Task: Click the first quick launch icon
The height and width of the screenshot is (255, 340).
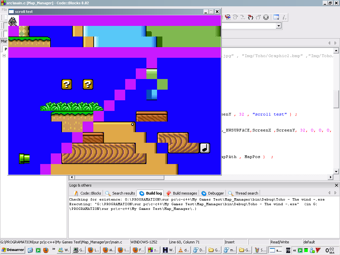Action: tap(30, 250)
